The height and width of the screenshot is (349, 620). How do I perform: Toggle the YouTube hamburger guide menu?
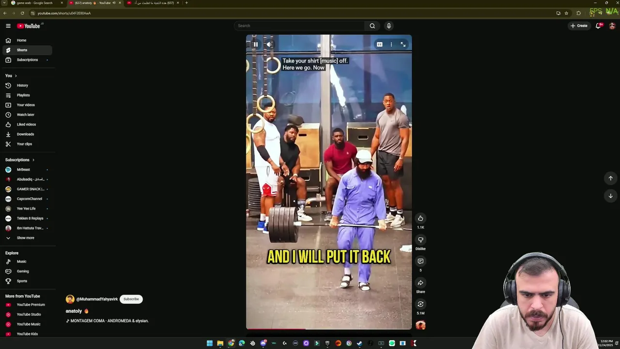coord(8,26)
